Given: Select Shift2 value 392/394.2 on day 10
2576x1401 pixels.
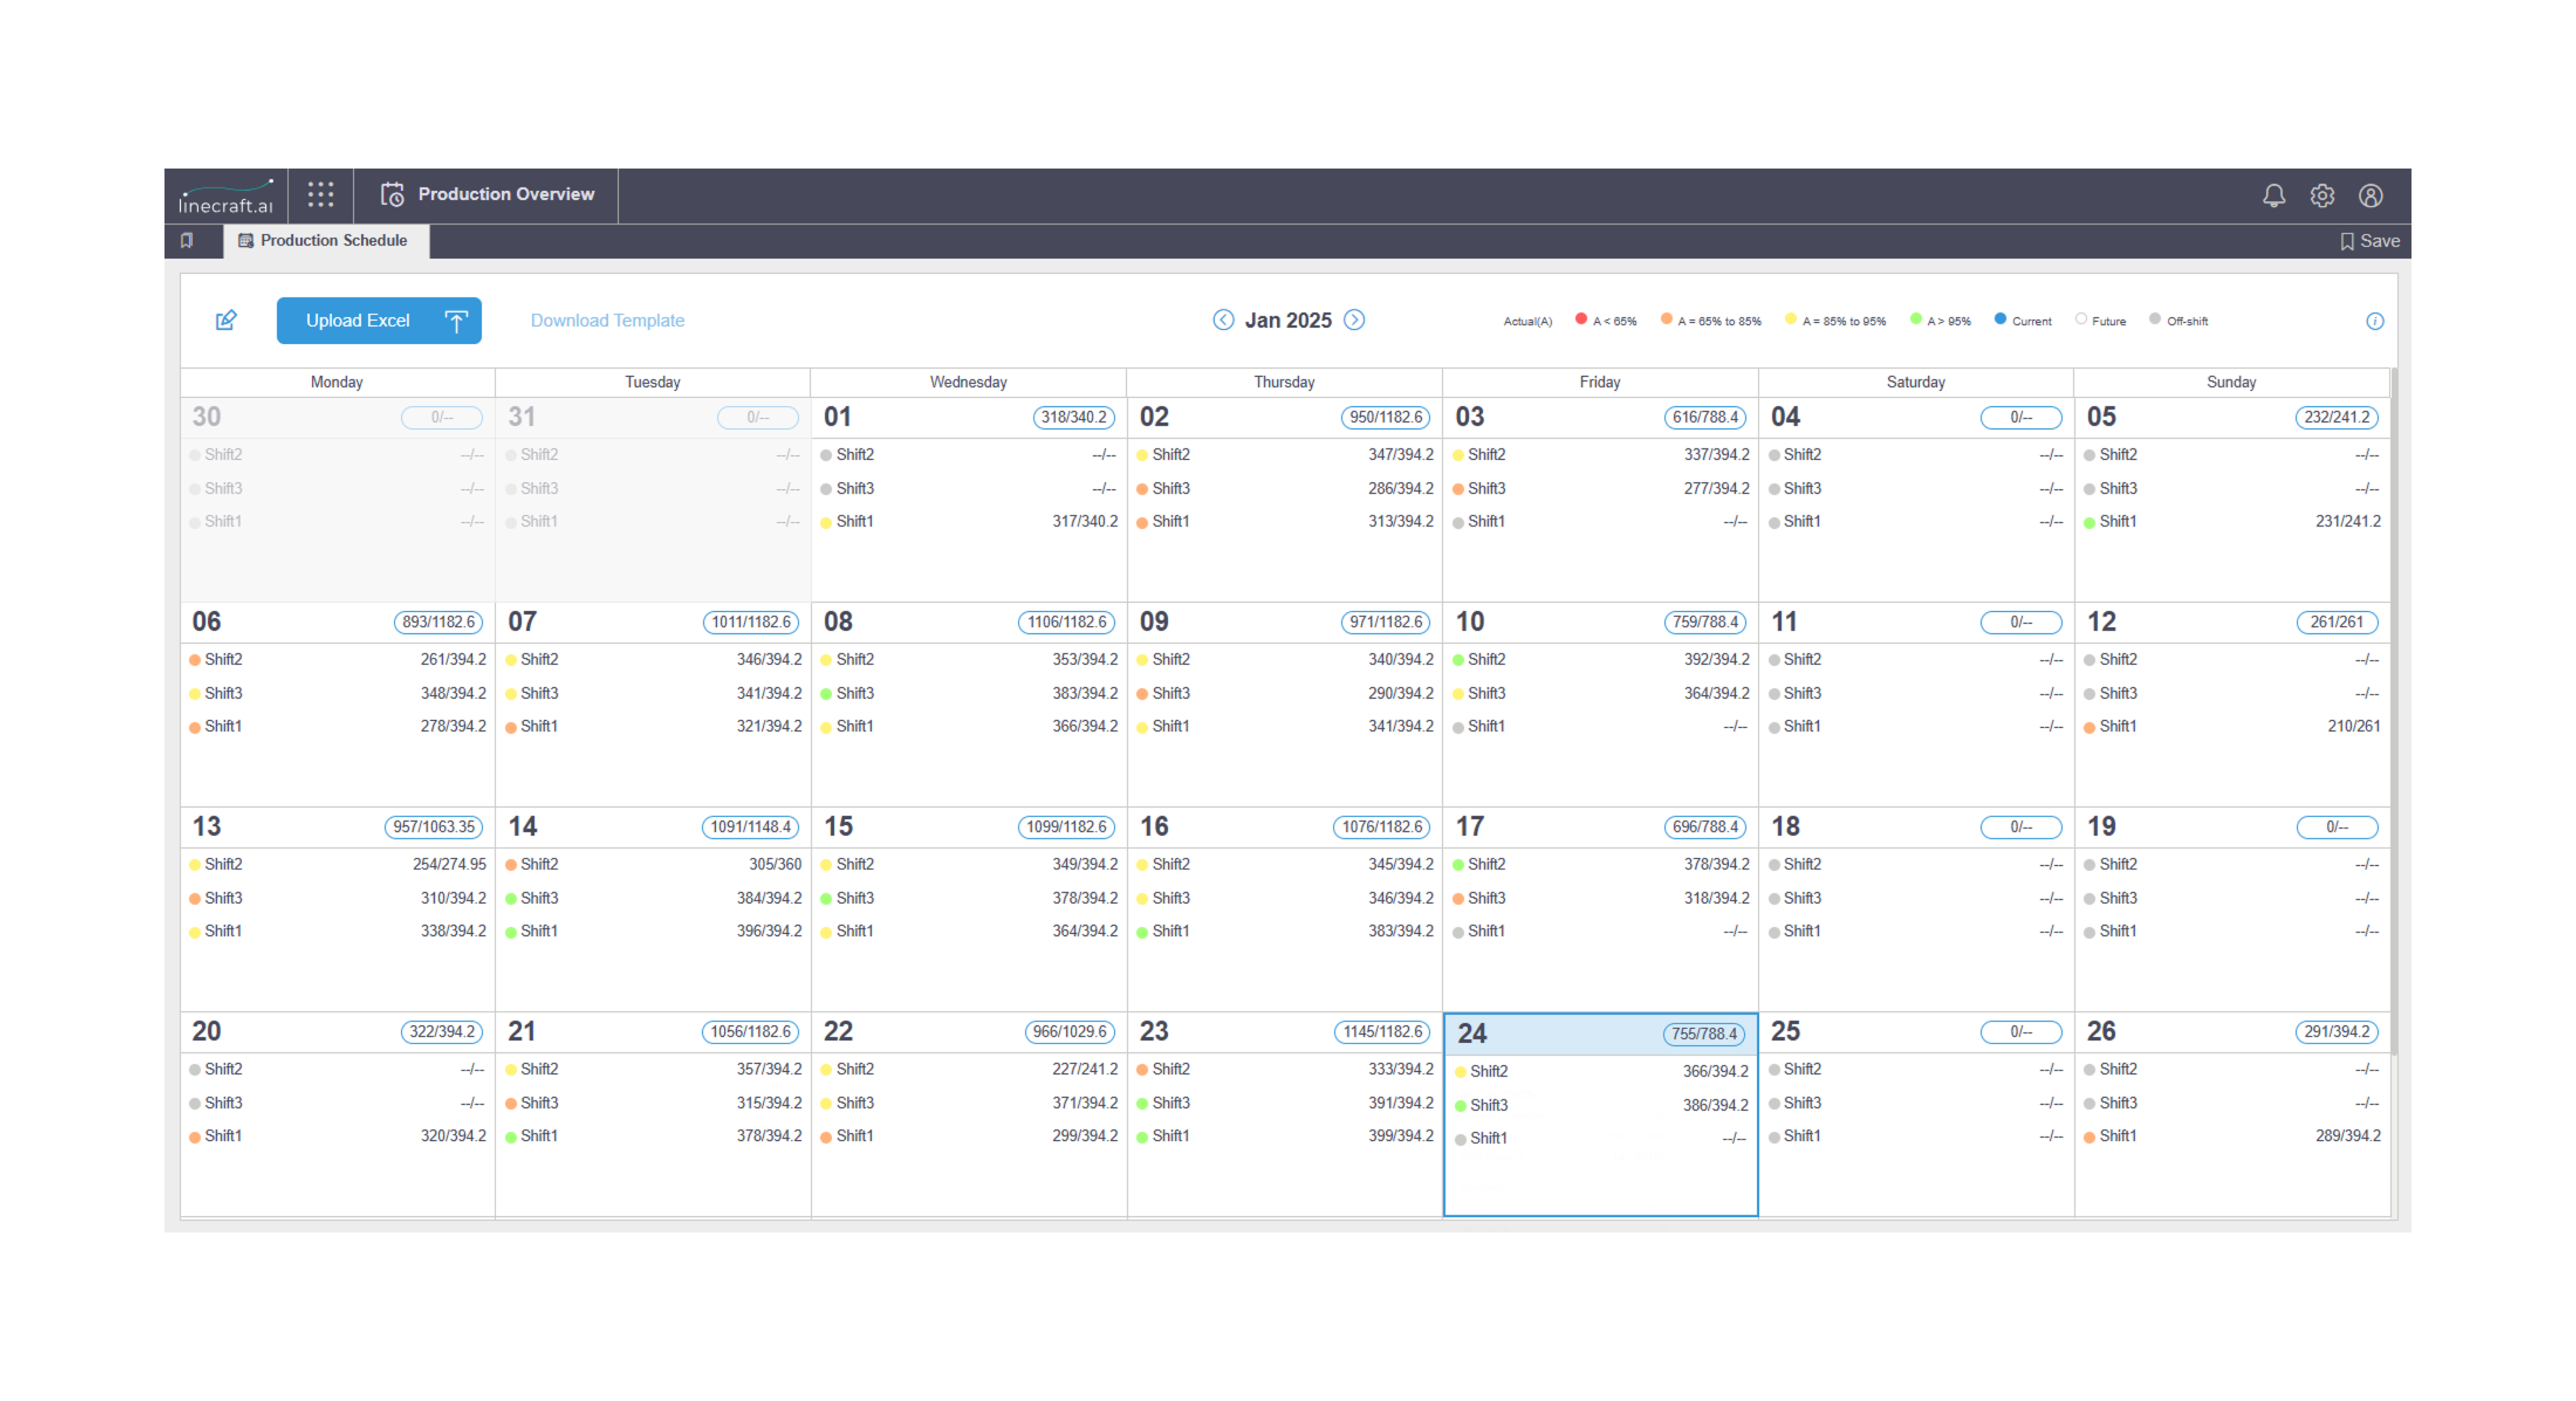Looking at the screenshot, I should pyautogui.click(x=1716, y=659).
